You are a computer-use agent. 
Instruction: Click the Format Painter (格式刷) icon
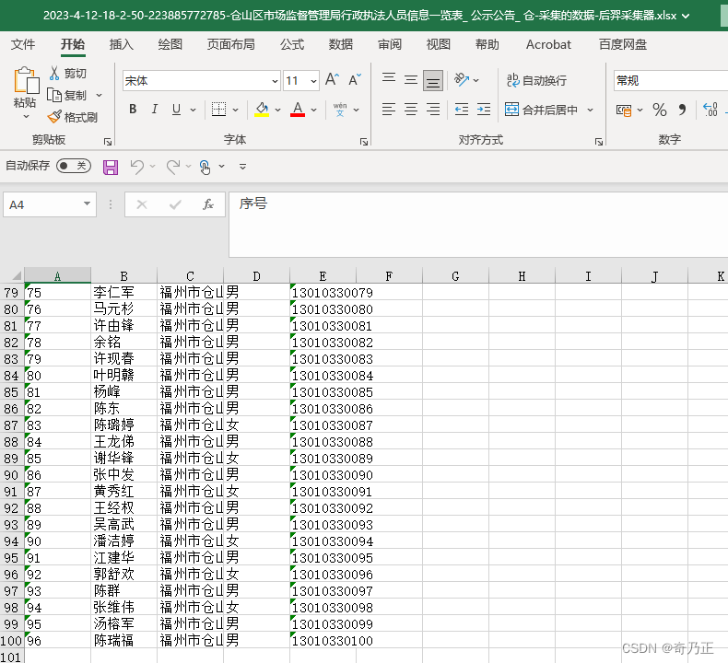point(54,117)
